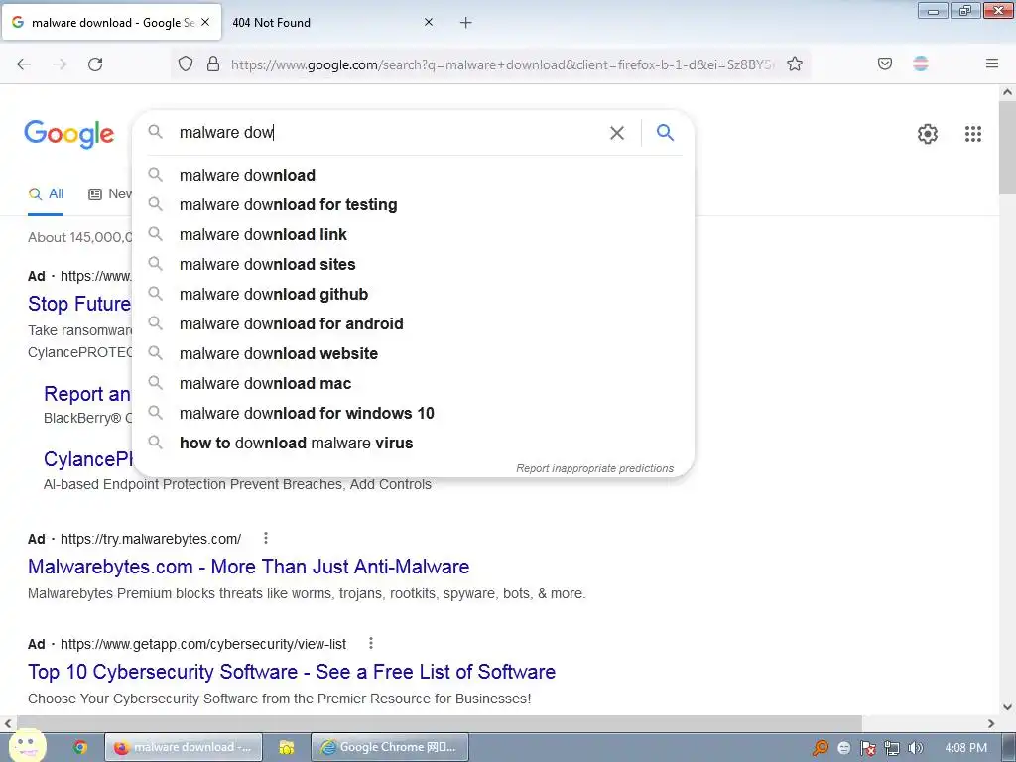Select suggestion 'malware download for windows 10'
1016x762 pixels.
coord(413,414)
